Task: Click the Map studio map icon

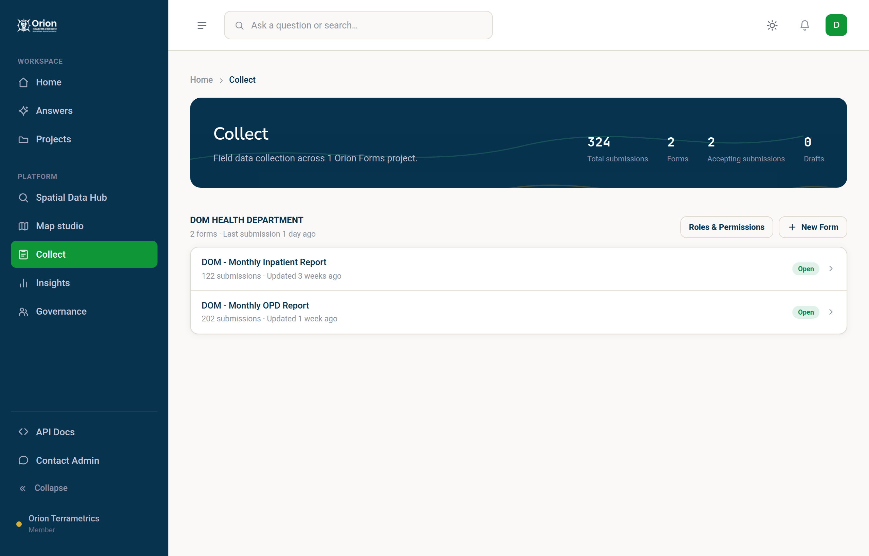Action: [x=23, y=226]
